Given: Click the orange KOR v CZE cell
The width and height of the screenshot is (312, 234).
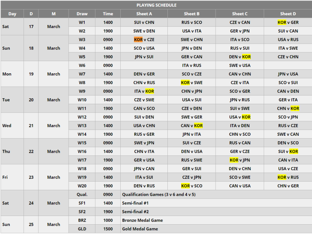Looking at the screenshot, I should (x=144, y=40).
